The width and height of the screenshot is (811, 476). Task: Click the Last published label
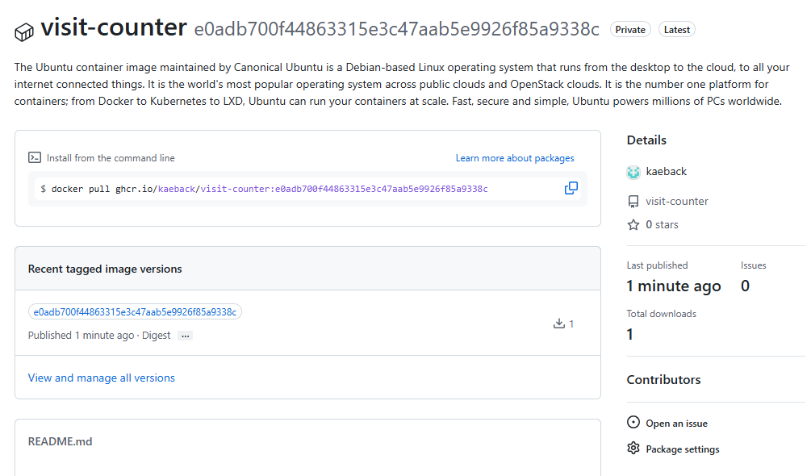click(658, 265)
